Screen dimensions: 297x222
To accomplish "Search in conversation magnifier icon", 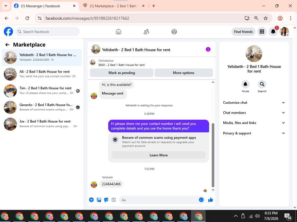I will tap(262, 84).
